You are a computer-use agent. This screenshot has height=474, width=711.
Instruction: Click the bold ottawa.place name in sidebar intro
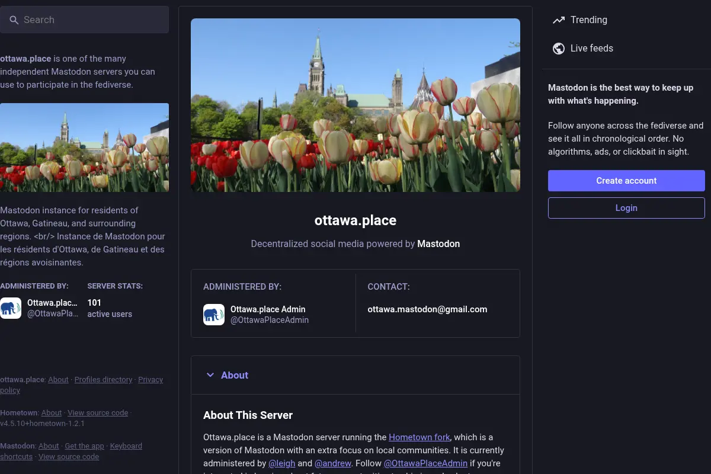point(25,59)
